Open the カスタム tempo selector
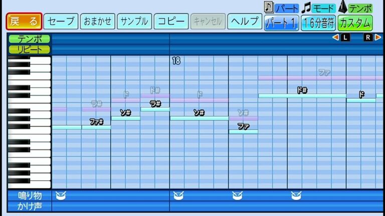 [355, 22]
